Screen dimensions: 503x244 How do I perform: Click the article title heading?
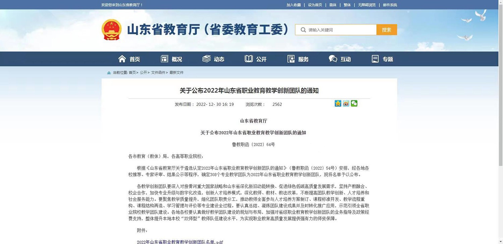249,90
